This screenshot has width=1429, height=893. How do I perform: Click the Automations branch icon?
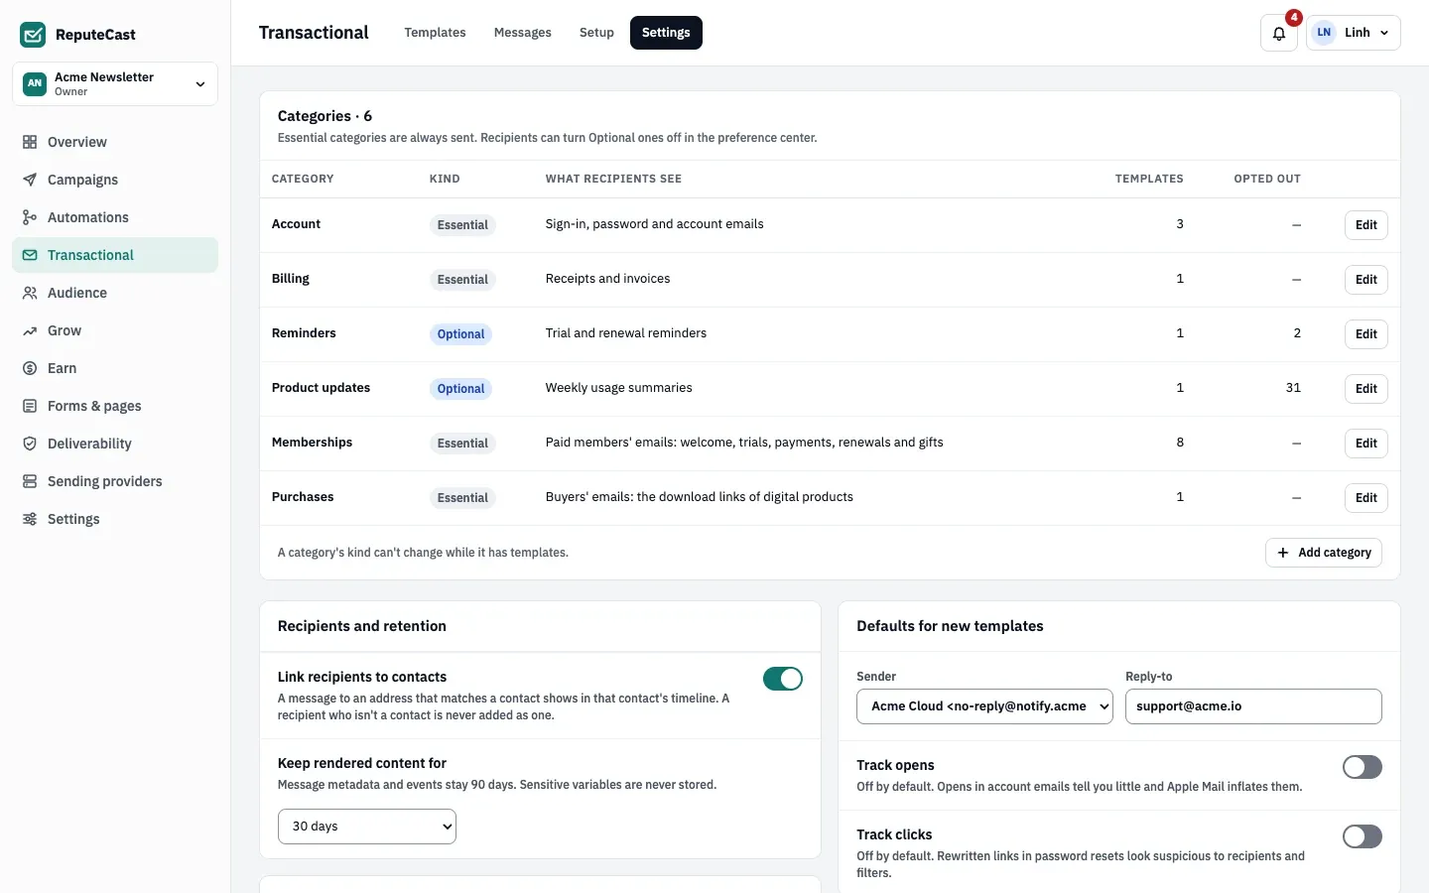tap(30, 217)
